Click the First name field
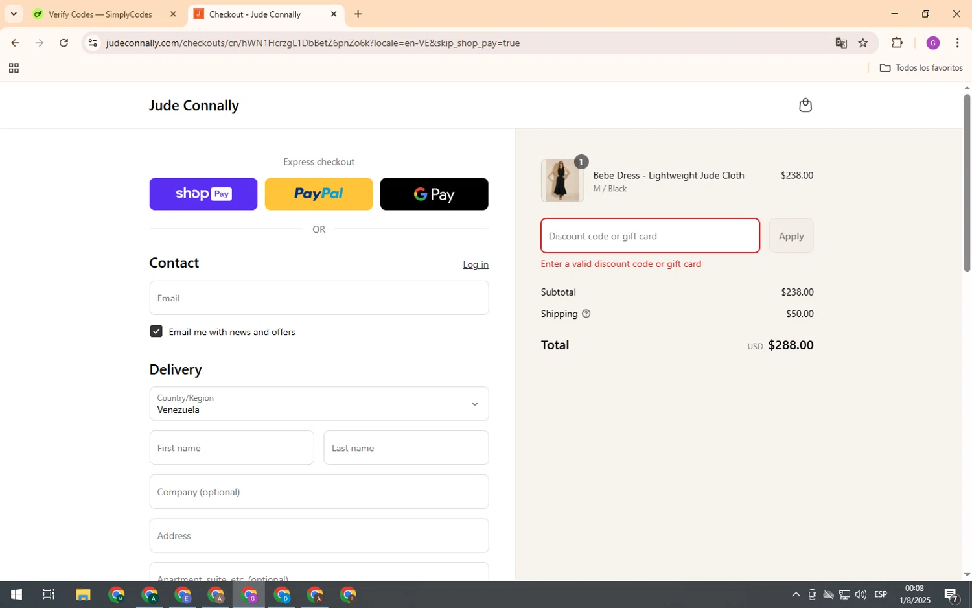Image resolution: width=972 pixels, height=608 pixels. pos(231,448)
